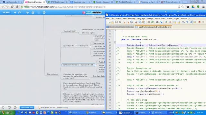Close the 'Practical Web App' browser tab

(44, 2)
